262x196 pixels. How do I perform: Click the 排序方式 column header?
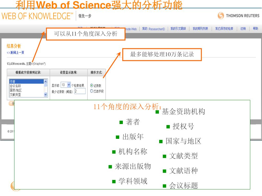tap(96, 72)
